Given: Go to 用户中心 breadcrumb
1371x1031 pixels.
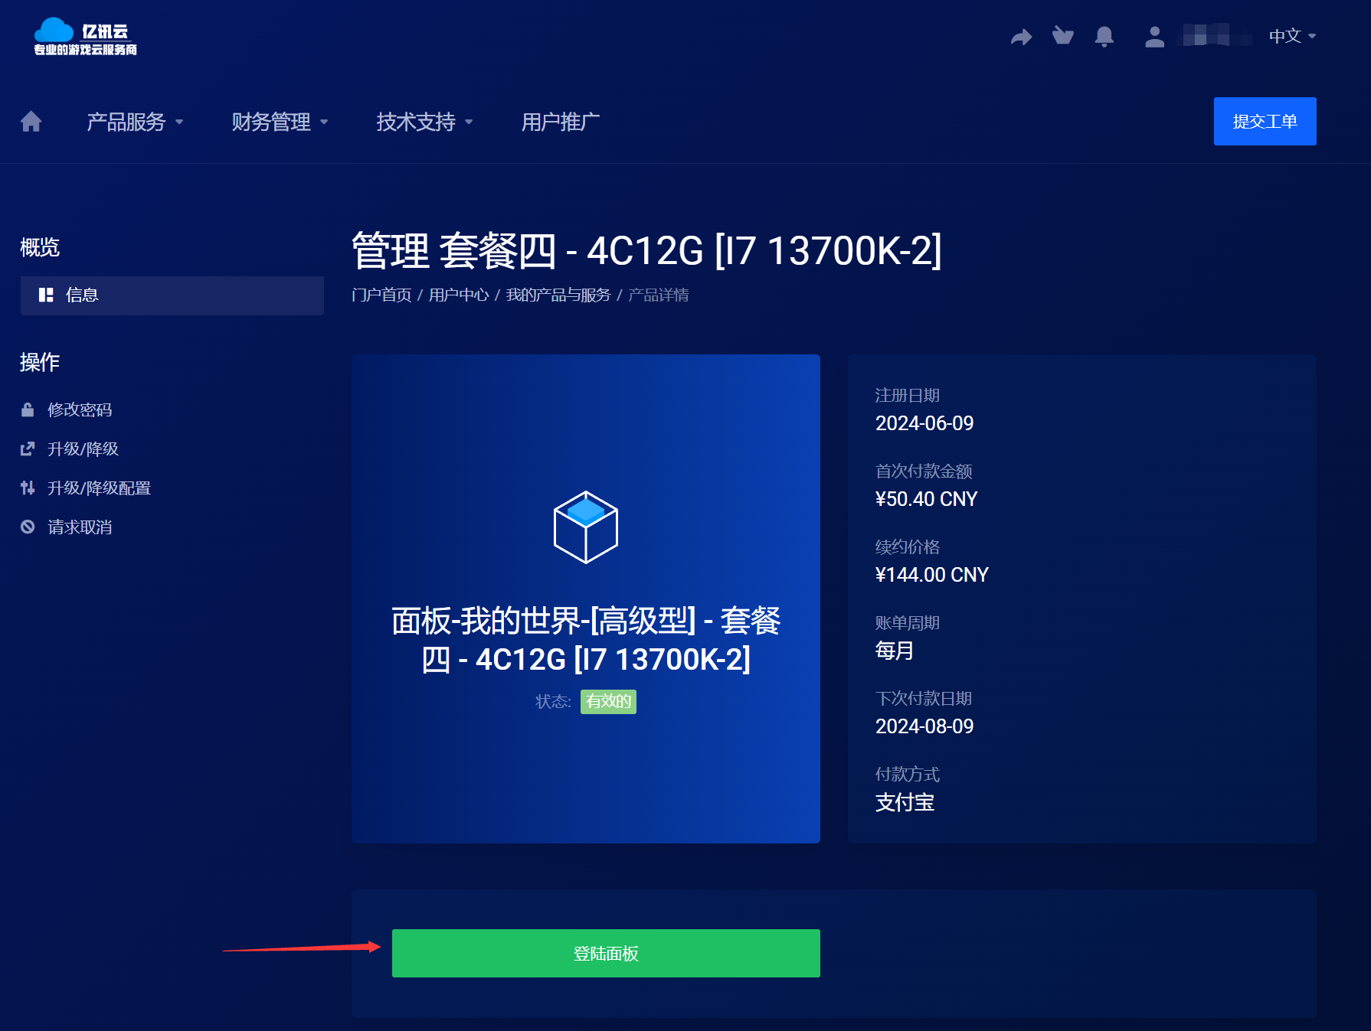Looking at the screenshot, I should pos(459,295).
